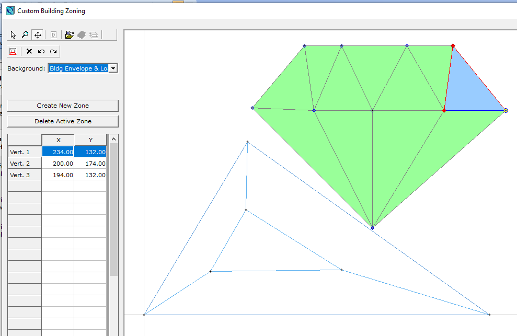Choose the pan move tool

coord(38,35)
